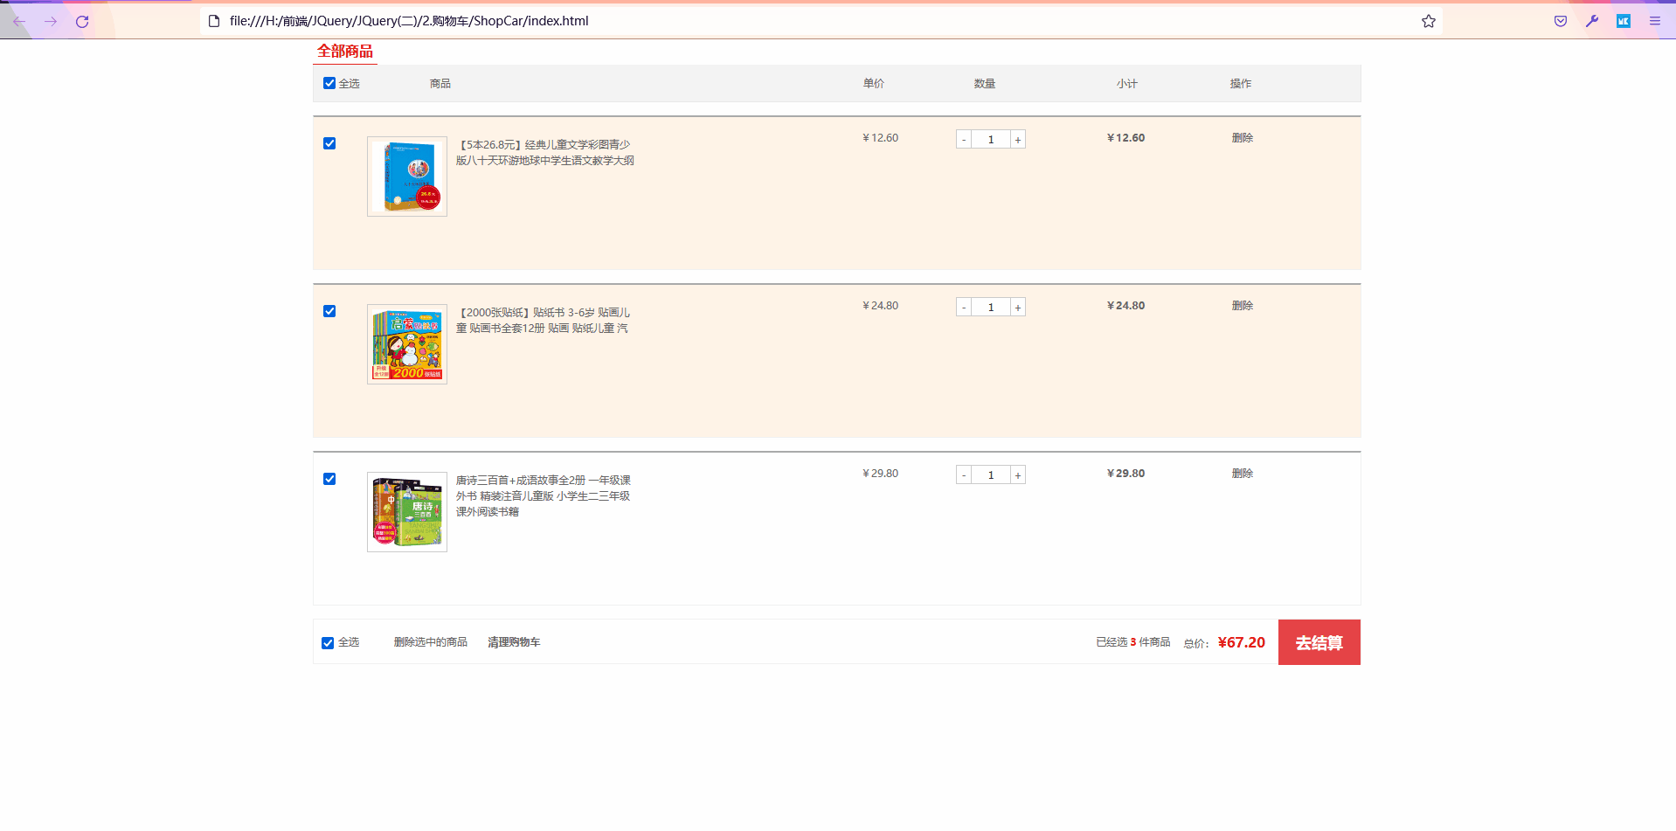Click quantity field of the ¥12.60 book
Screen dimensions: 1676x831
(991, 140)
